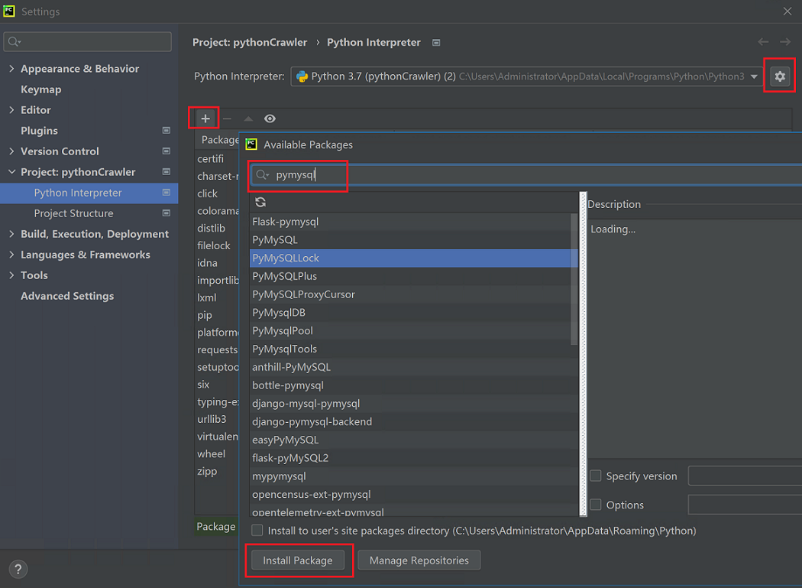This screenshot has width=802, height=588.
Task: Click the Manage Repositories button
Action: tap(419, 560)
